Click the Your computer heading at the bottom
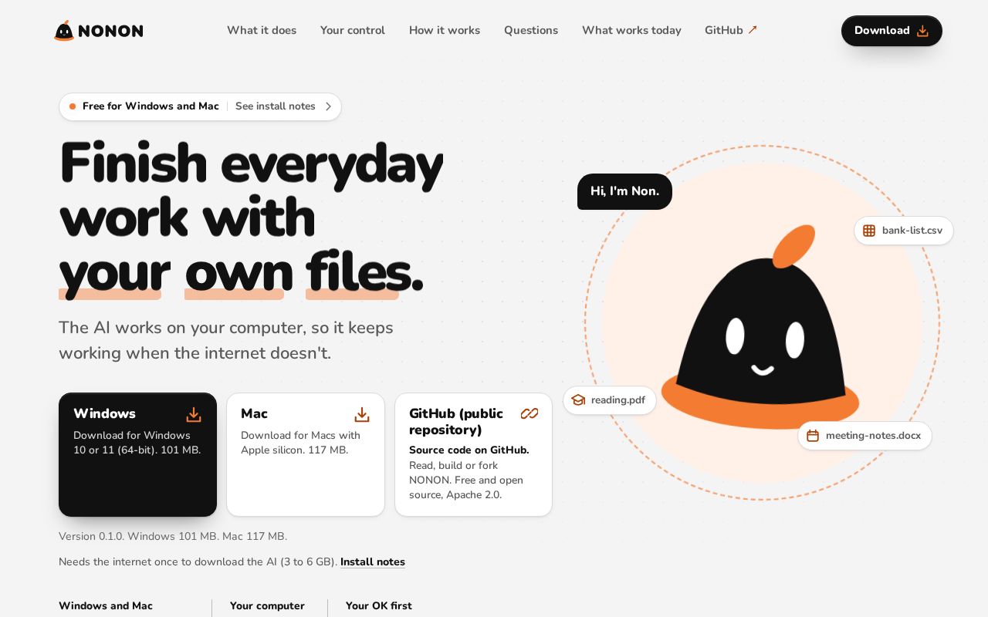The image size is (988, 617). click(x=267, y=606)
